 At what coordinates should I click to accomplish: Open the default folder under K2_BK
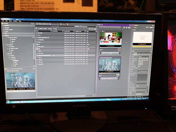pos(15,61)
